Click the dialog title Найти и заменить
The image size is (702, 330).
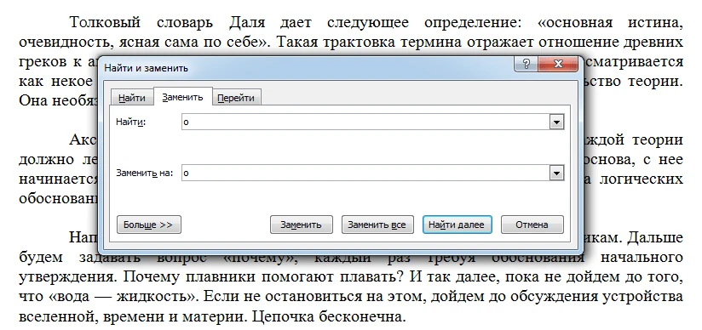click(x=146, y=68)
